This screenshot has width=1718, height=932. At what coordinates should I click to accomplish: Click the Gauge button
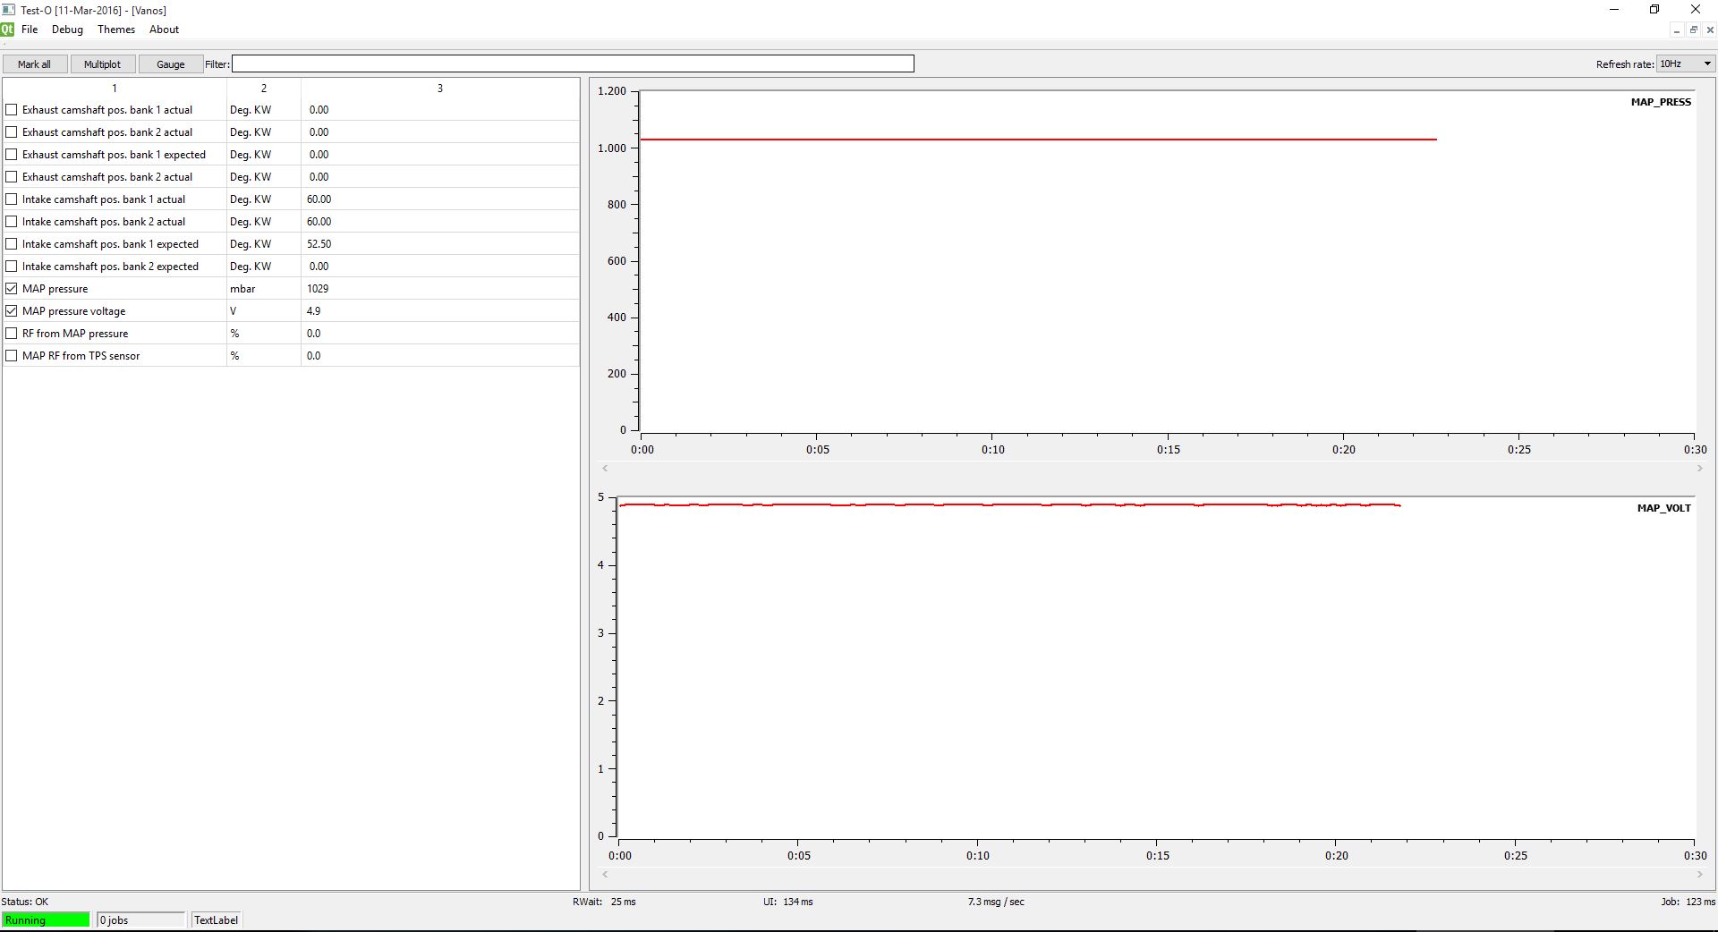tap(170, 64)
